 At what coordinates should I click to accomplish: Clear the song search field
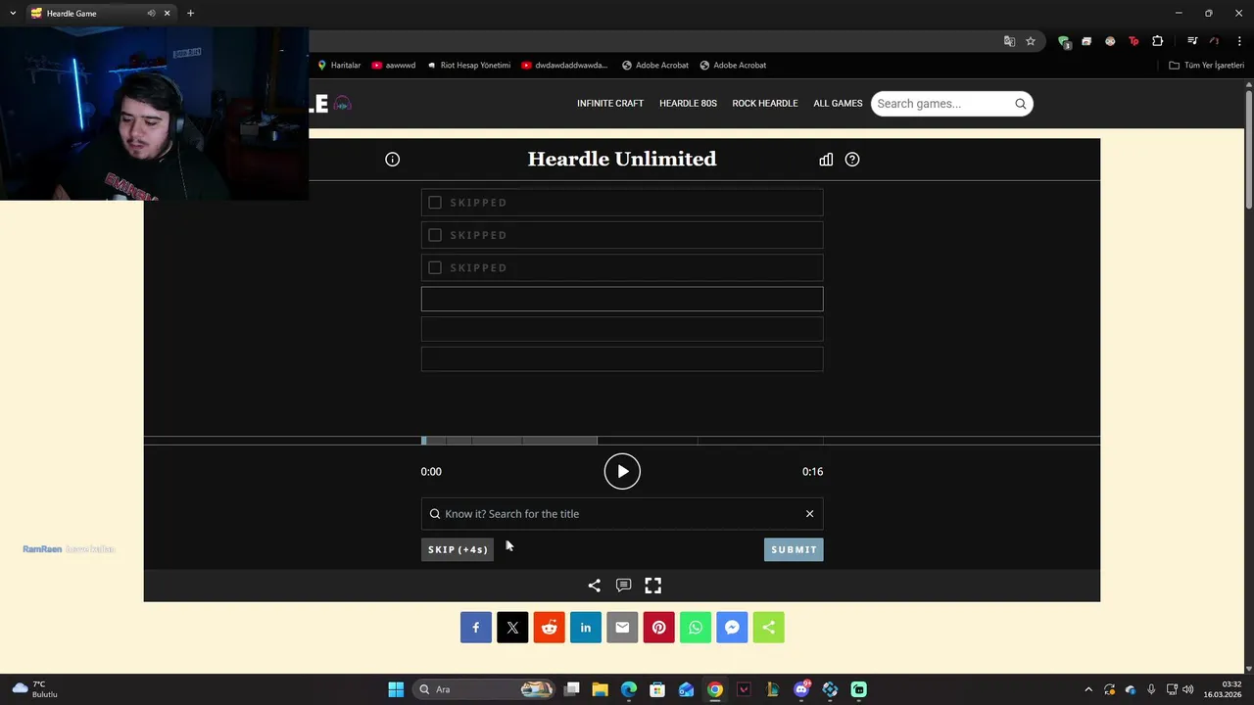coord(809,514)
